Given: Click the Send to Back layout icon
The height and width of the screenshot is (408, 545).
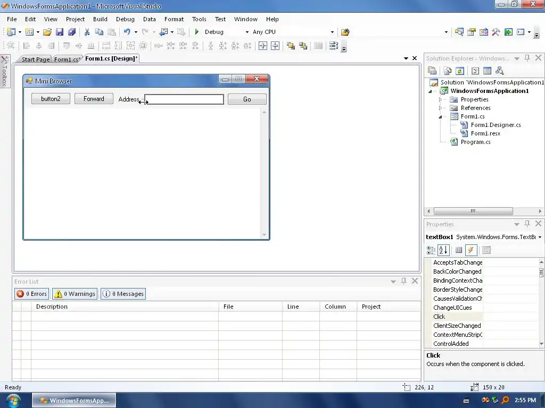Looking at the screenshot, I should pos(303,46).
